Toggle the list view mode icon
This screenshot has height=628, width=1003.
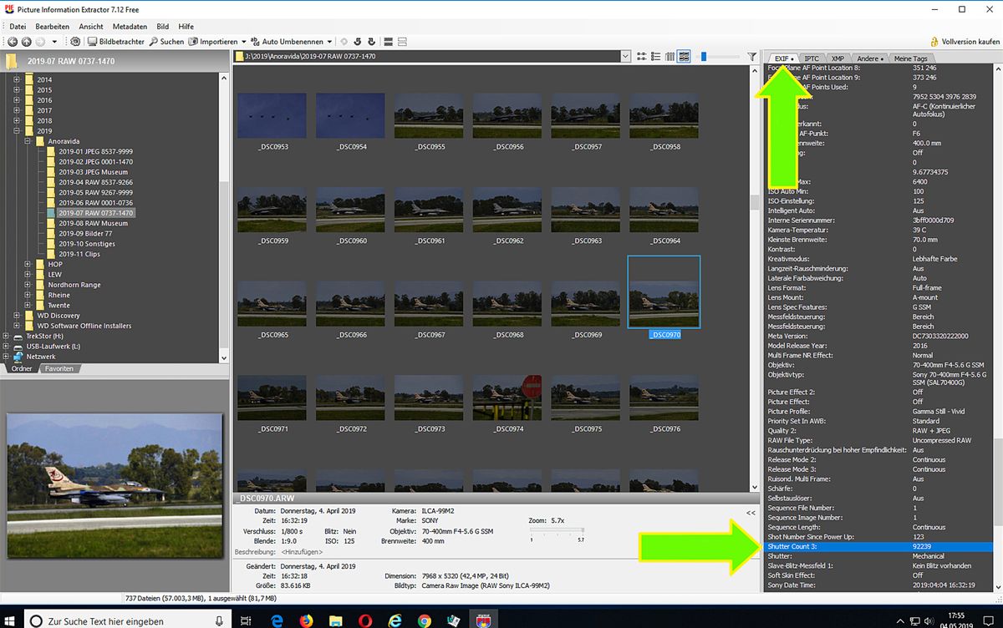(655, 57)
